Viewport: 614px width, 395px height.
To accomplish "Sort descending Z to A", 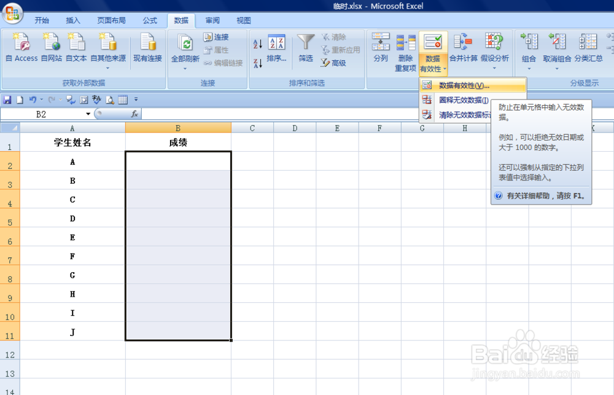I will click(x=257, y=63).
